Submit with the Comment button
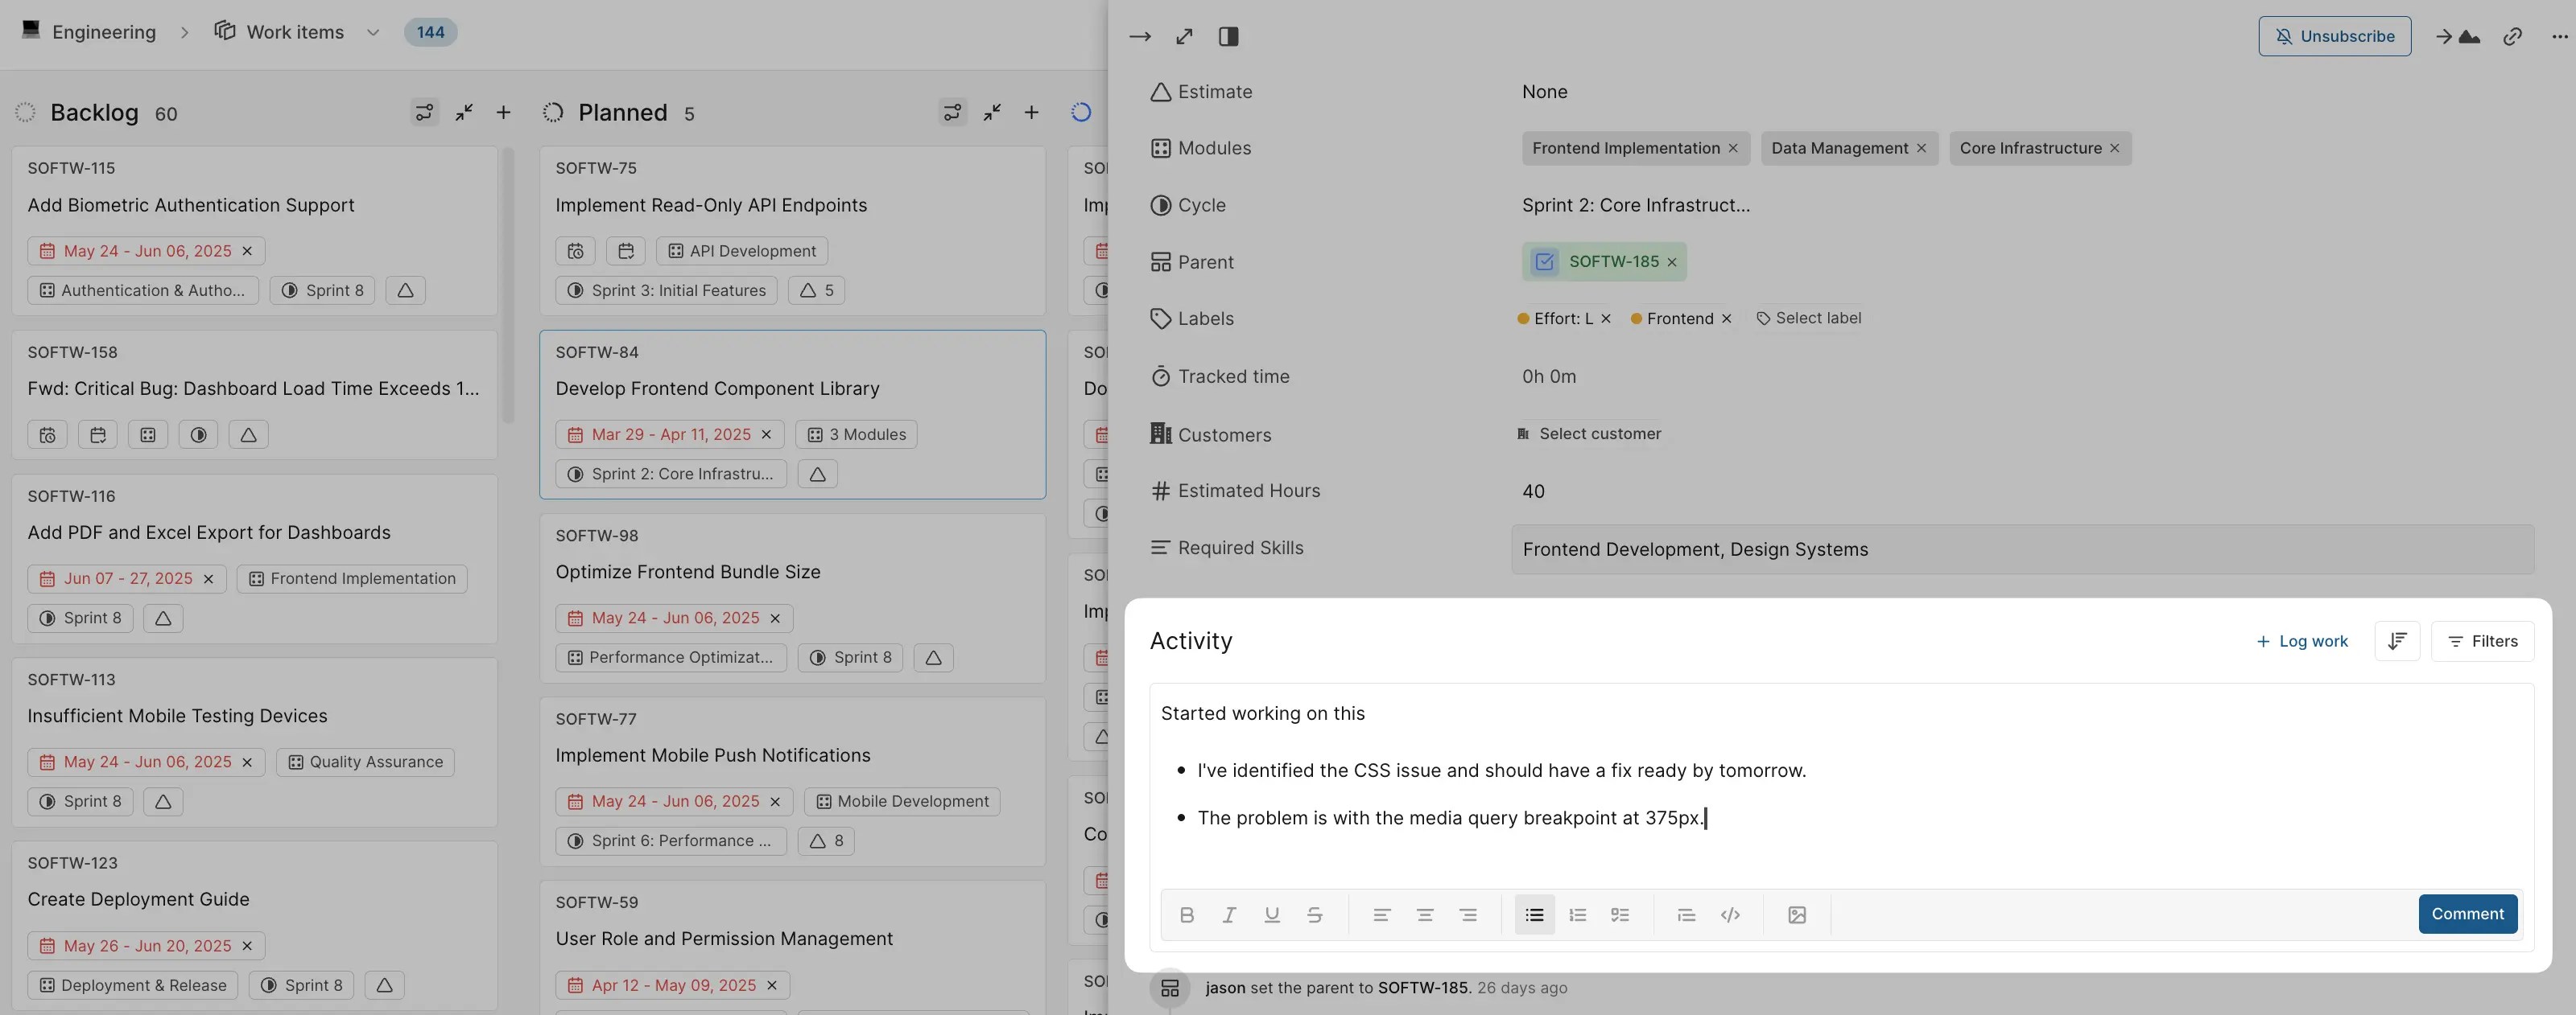The height and width of the screenshot is (1015, 2576). (x=2467, y=914)
